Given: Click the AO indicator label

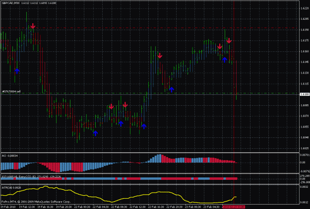Looking at the screenshot, I should [x=10, y=156].
